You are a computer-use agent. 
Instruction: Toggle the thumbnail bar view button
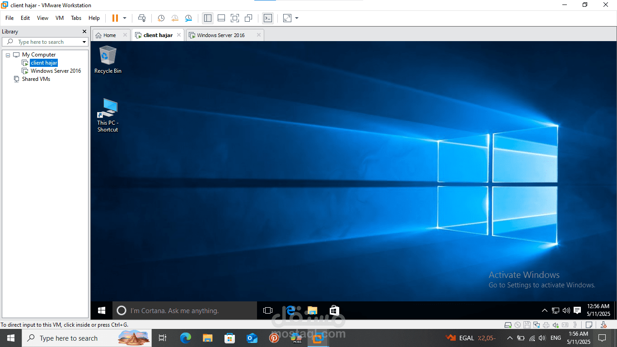pos(221,18)
